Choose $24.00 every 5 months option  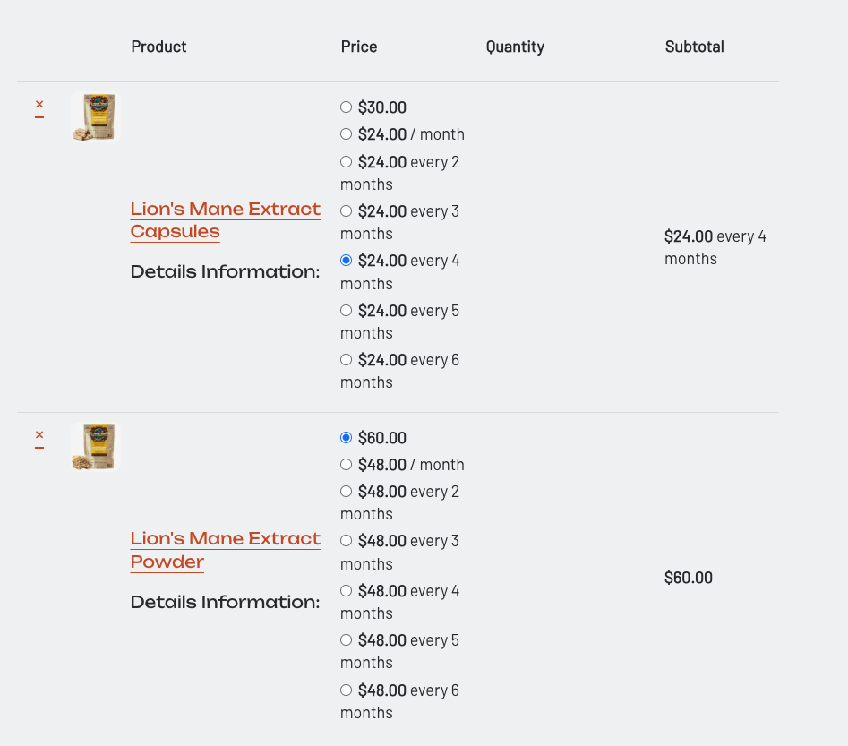(x=347, y=310)
